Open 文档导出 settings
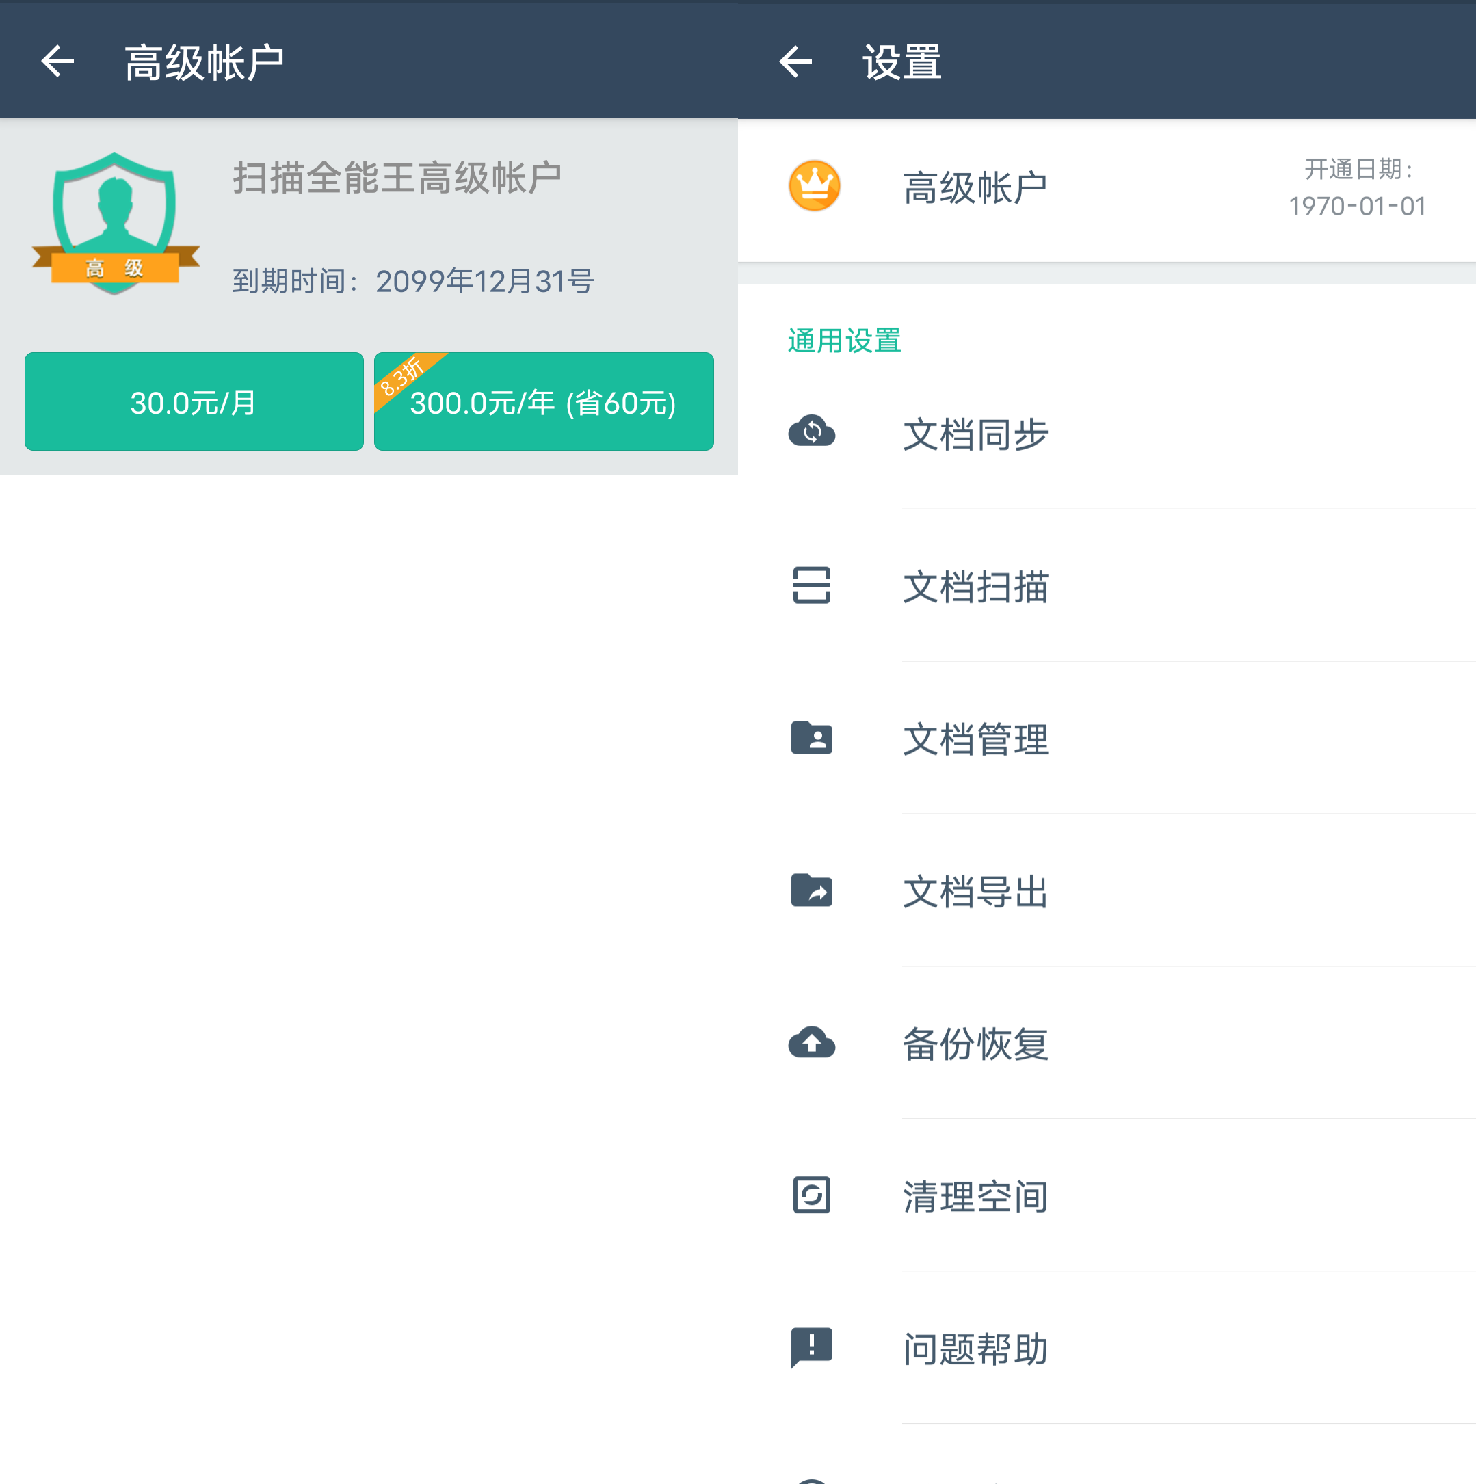Image resolution: width=1476 pixels, height=1484 pixels. [1107, 890]
